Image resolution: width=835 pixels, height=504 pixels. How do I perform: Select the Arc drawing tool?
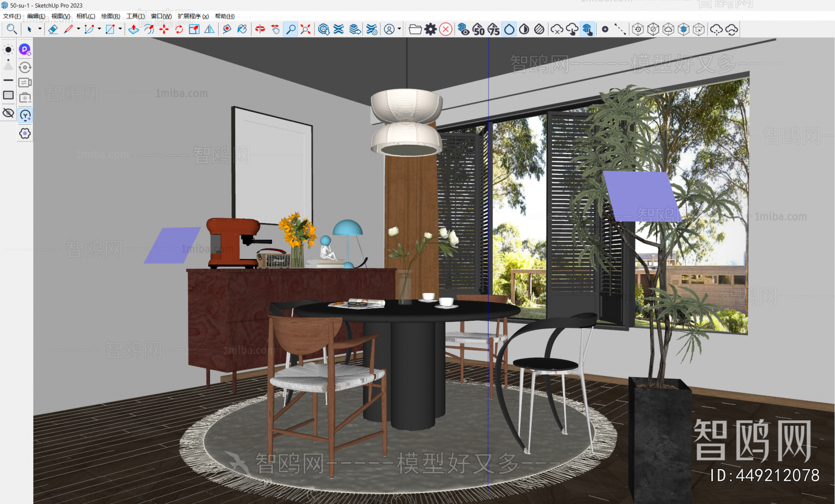click(x=89, y=29)
